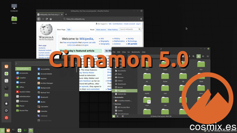Click the Terminal launcher in panel

(x=14, y=130)
